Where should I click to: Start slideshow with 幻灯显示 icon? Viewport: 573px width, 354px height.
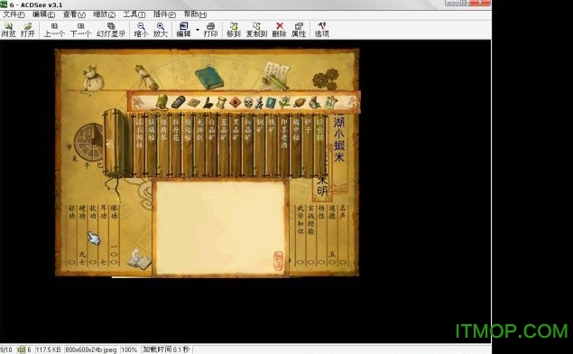111,30
